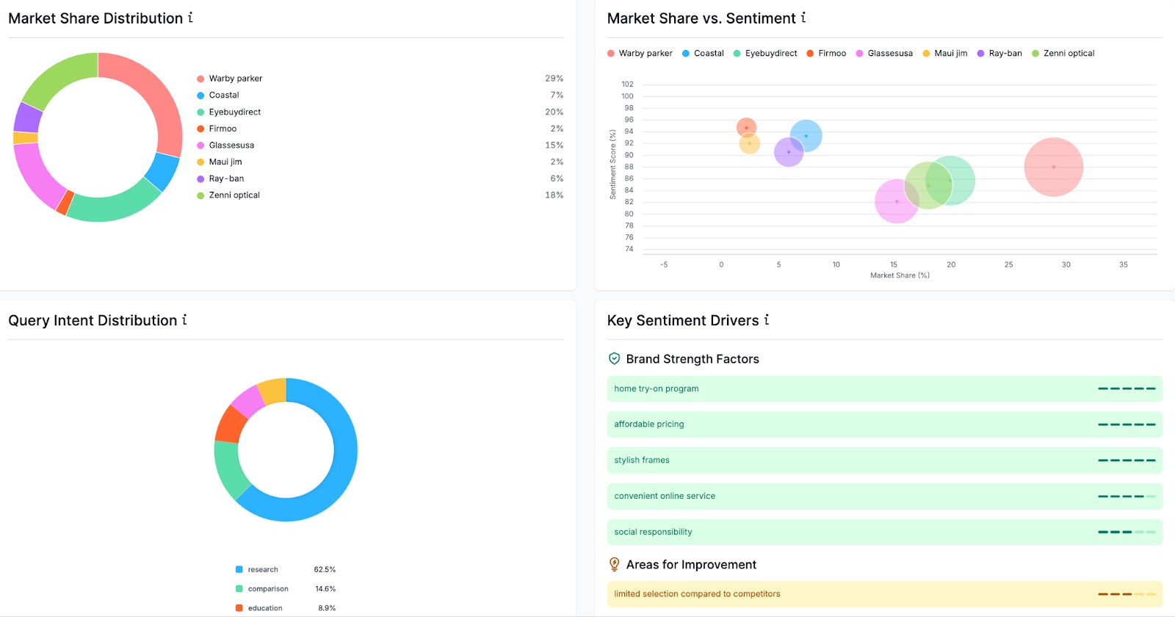The image size is (1175, 617).
Task: Click the orange severity indicator for limited selection
Action: tap(1127, 594)
